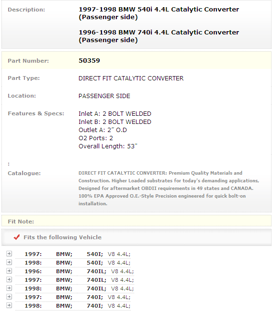Click the arrow icon beside 1998 BMW 740IL
273x322 pixels.
9,288
